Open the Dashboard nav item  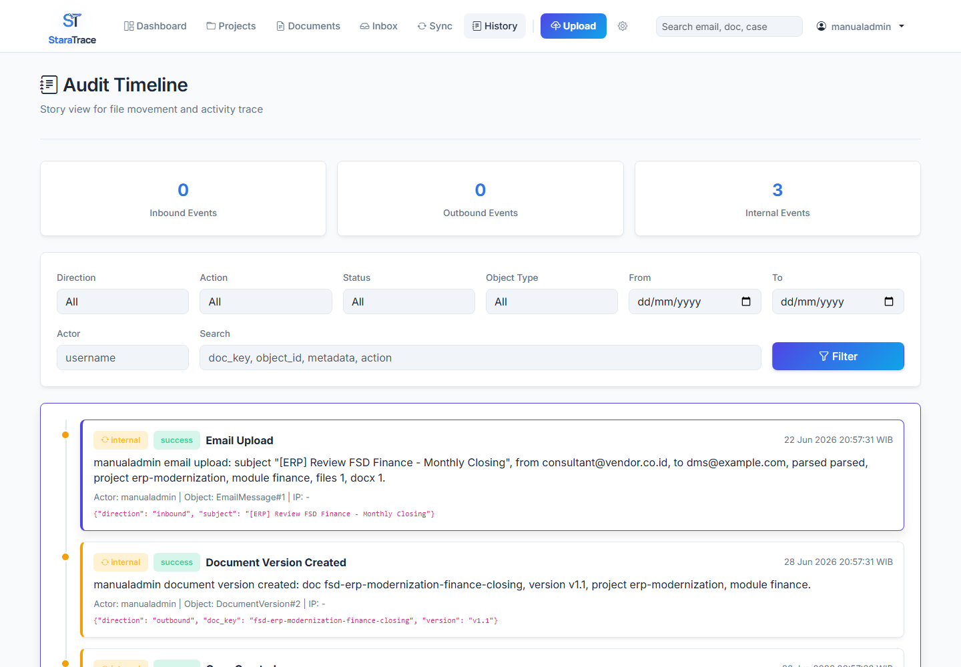155,26
